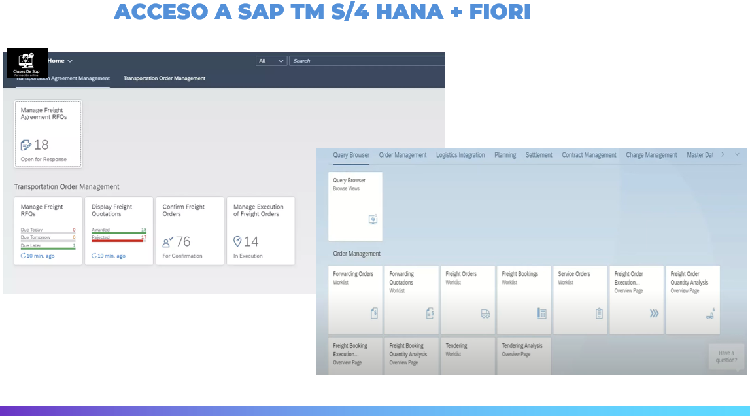Click the Due Today progress bar
The height and width of the screenshot is (416, 750).
pyautogui.click(x=48, y=233)
